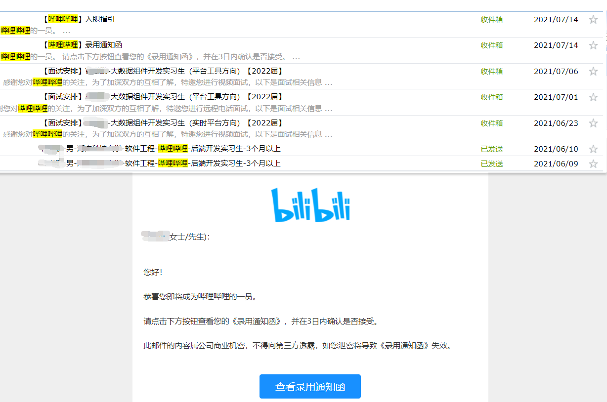Click 已发送 label on the 2021/06/10 row
The height and width of the screenshot is (402, 607).
tap(492, 149)
